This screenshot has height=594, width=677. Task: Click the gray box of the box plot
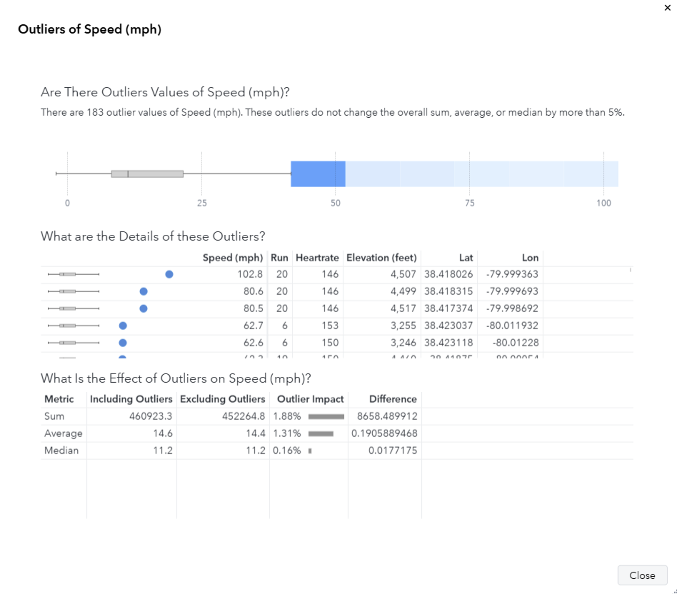(147, 174)
